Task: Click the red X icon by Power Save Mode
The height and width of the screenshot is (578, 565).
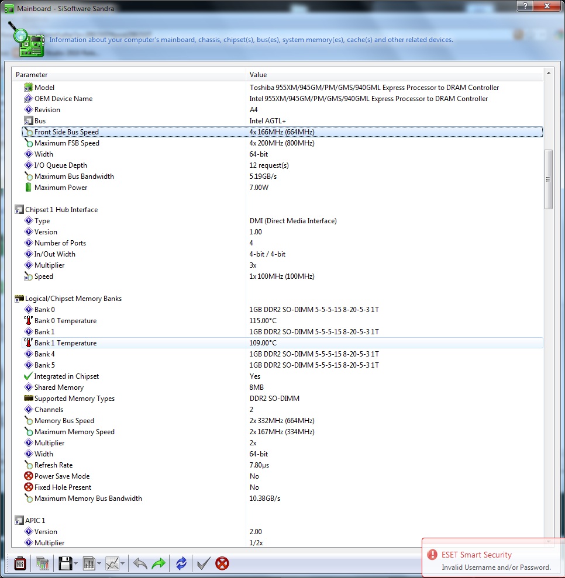Action: (x=29, y=476)
